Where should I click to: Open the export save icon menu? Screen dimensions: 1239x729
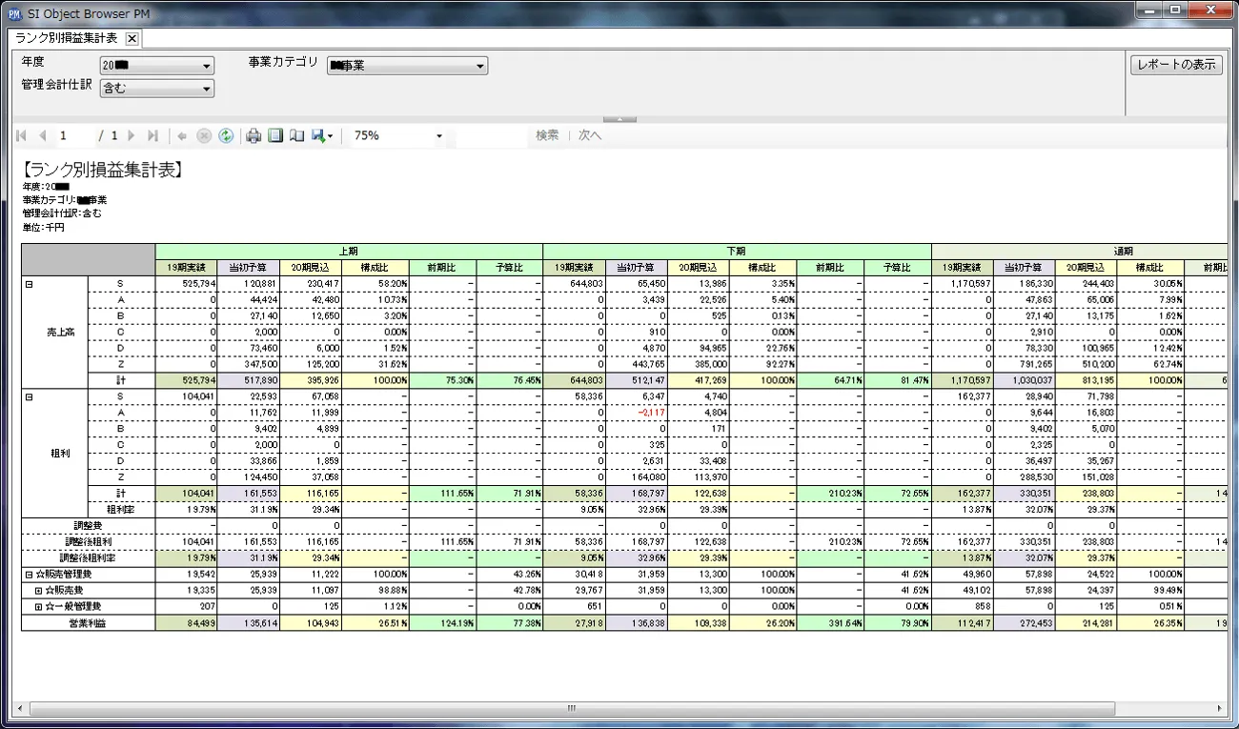pyautogui.click(x=321, y=136)
